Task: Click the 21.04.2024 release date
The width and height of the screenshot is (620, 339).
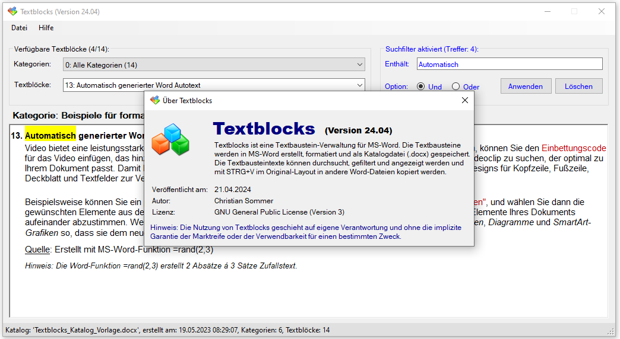Action: tap(233, 190)
